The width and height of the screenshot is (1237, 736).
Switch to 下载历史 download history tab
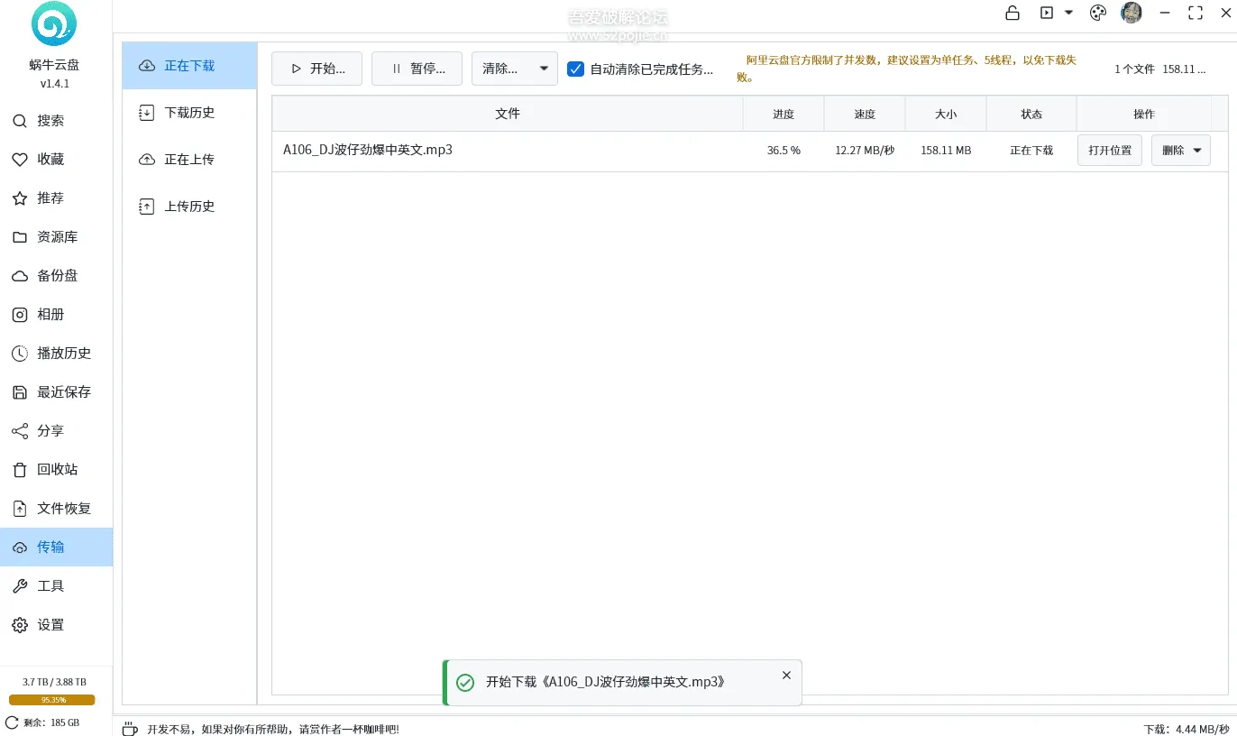(189, 113)
